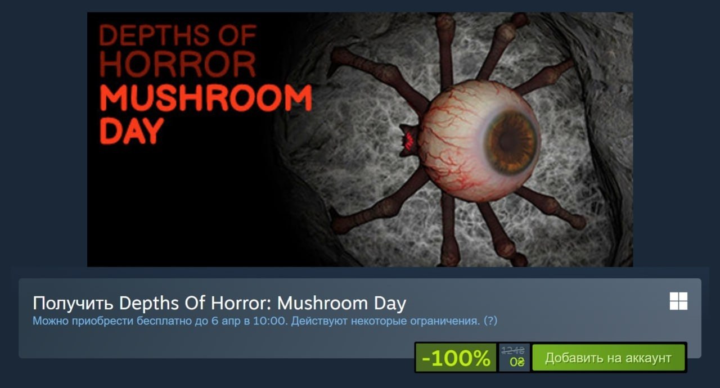Screen dimensions: 720x388
Task: Click the orange "MUSHROOM" word in the banner
Action: point(205,100)
